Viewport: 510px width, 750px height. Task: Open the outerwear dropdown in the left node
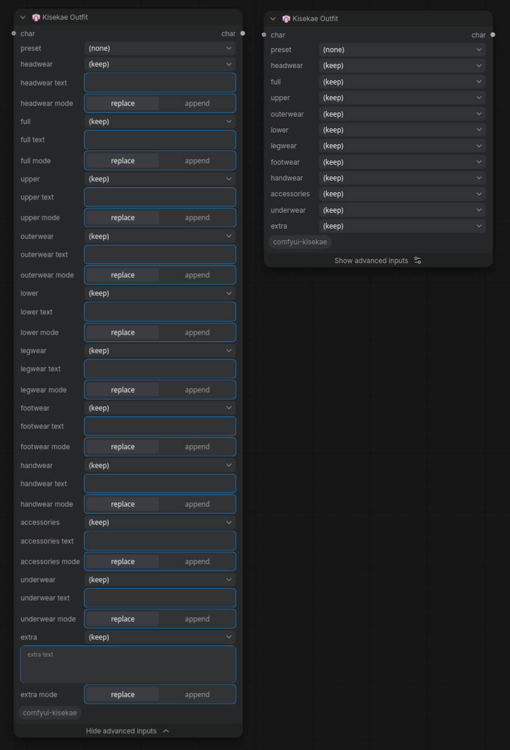(160, 236)
